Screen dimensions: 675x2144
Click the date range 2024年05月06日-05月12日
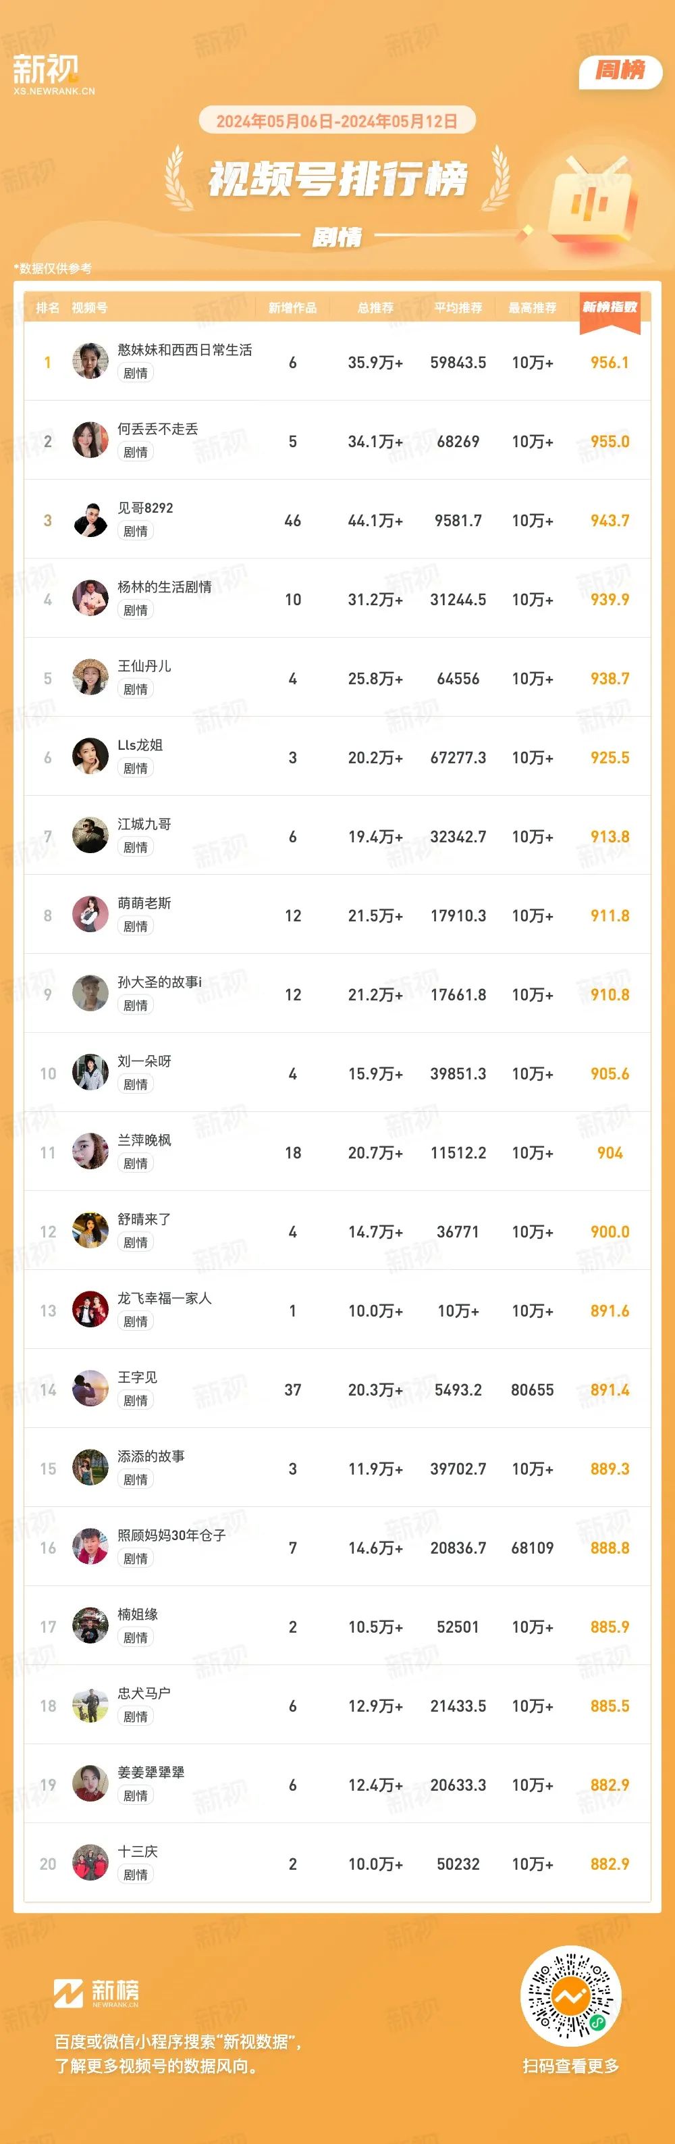coord(337,122)
